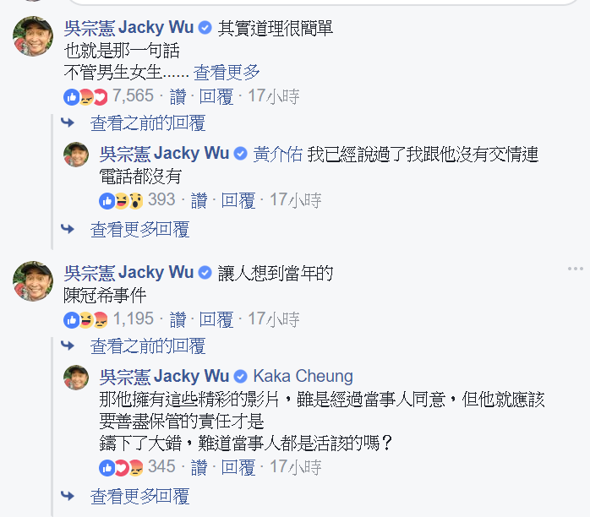Image resolution: width=590 pixels, height=517 pixels.
Task: Click the 17小時 timestamp on the 345 reply
Action: pyautogui.click(x=296, y=467)
